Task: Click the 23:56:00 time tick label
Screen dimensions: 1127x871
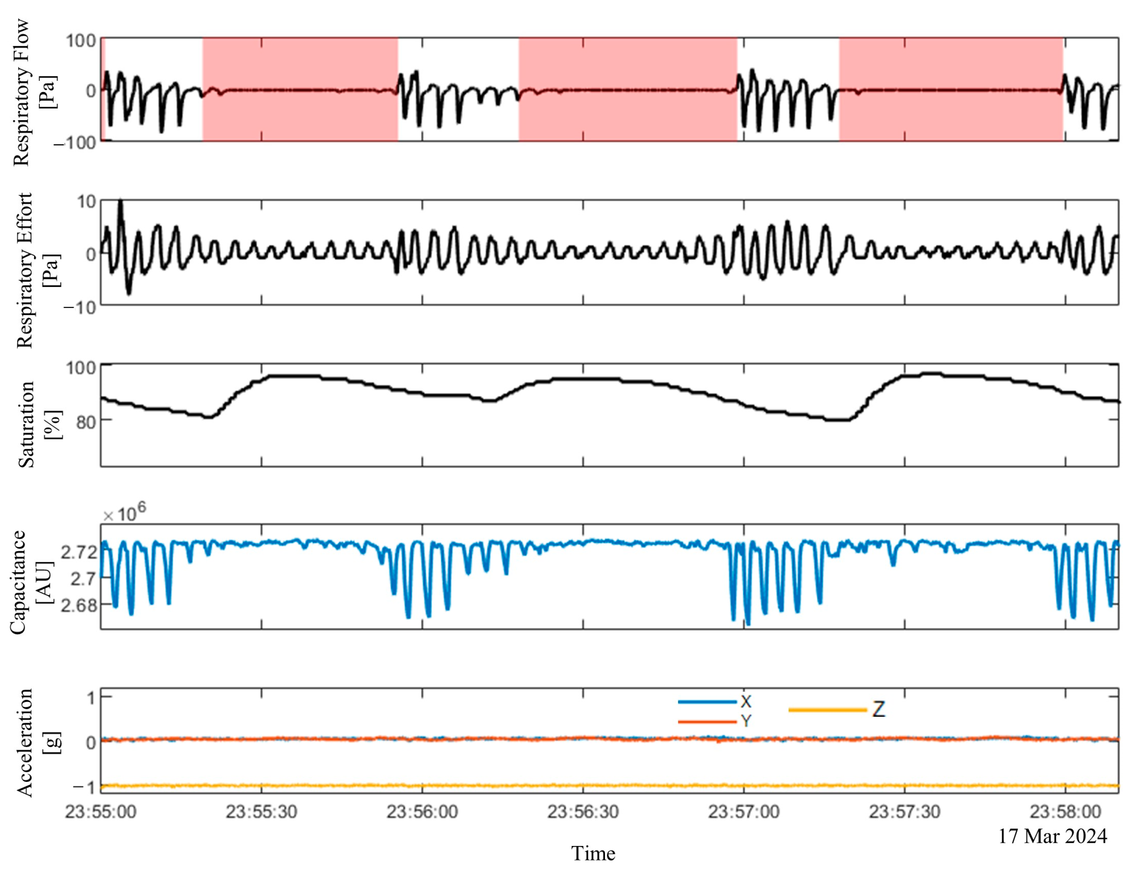Action: pos(422,812)
